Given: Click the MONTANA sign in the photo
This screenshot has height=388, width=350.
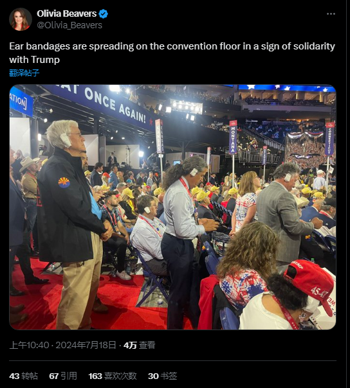Looking at the screenshot, I should 233,137.
